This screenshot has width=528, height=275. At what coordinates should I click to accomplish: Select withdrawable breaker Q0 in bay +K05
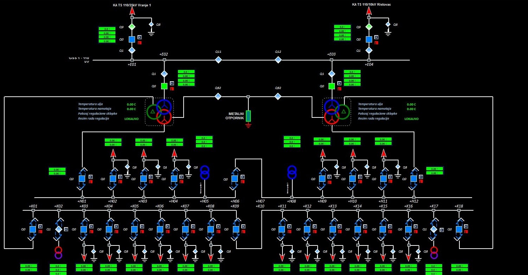click(x=135, y=229)
